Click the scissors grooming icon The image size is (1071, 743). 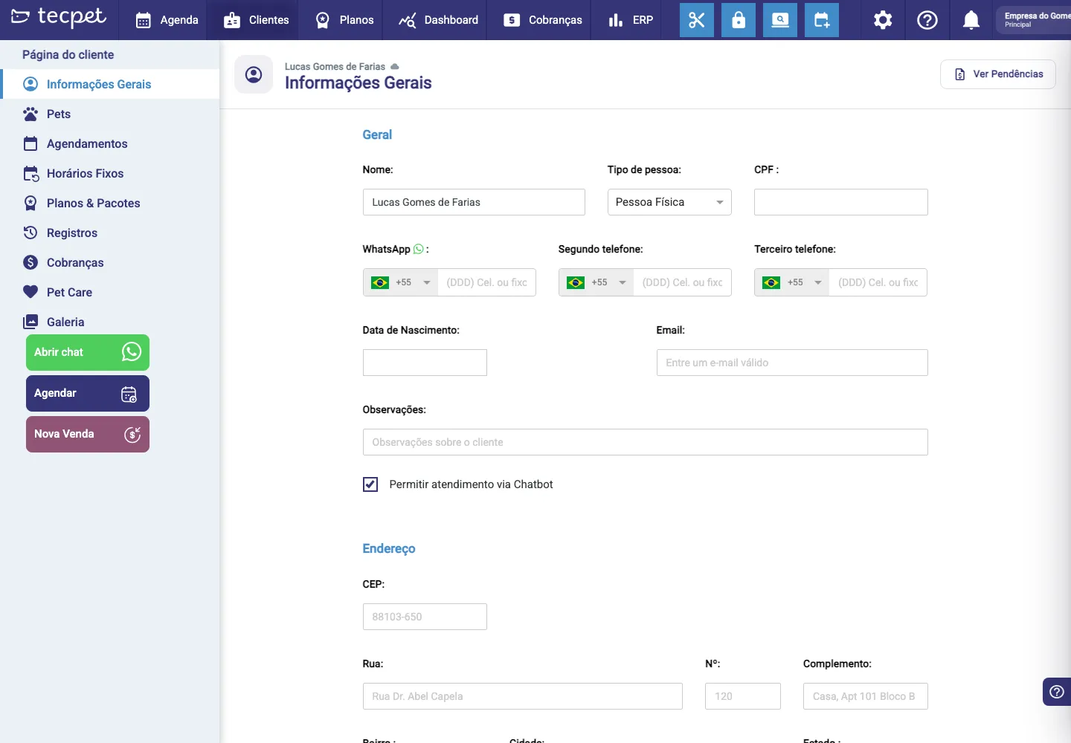697,20
